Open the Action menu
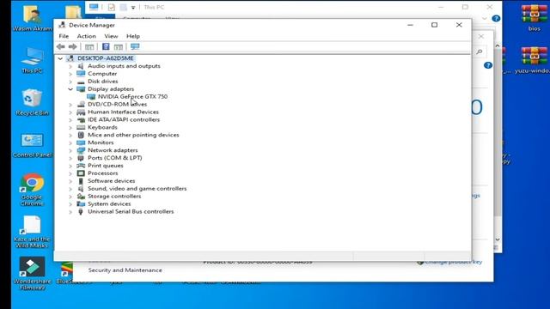Screen dimensions: 550x309 86,36
